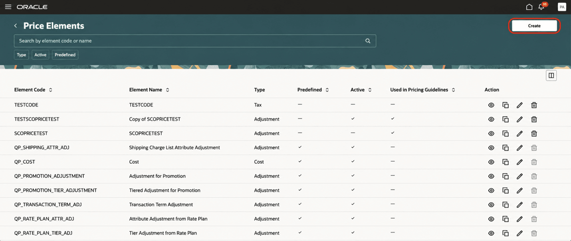Select the Action column header

492,90
